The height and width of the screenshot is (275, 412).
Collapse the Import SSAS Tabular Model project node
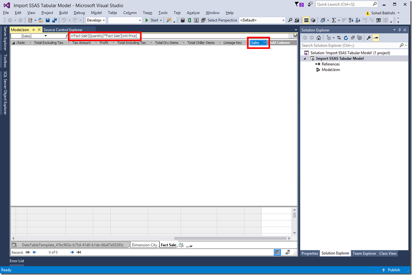305,58
